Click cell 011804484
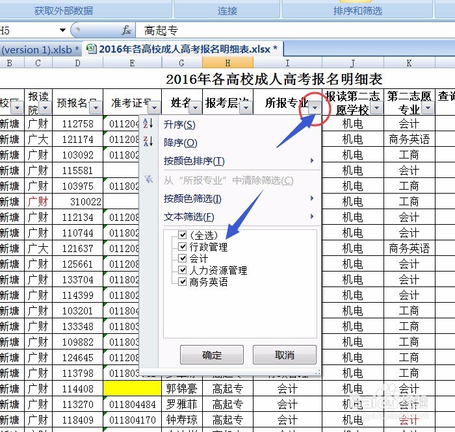The width and height of the screenshot is (455, 432). 132,404
